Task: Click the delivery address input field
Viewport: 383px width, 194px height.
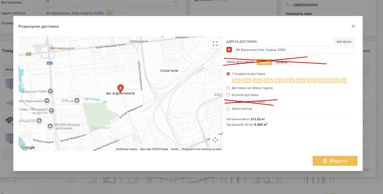Action: point(293,49)
